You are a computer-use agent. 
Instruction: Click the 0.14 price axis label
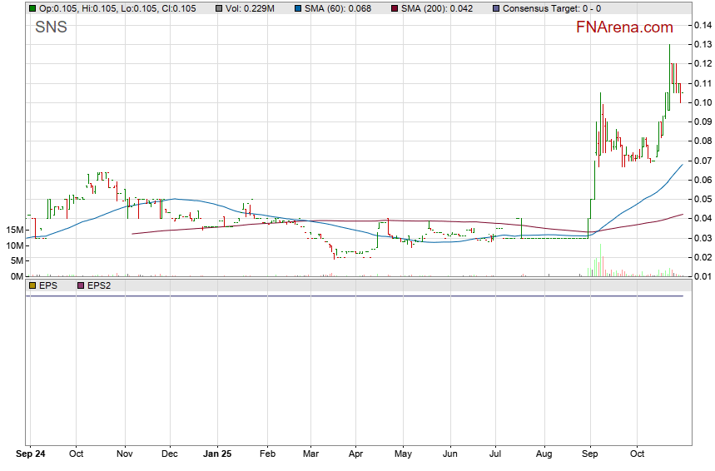pos(703,25)
